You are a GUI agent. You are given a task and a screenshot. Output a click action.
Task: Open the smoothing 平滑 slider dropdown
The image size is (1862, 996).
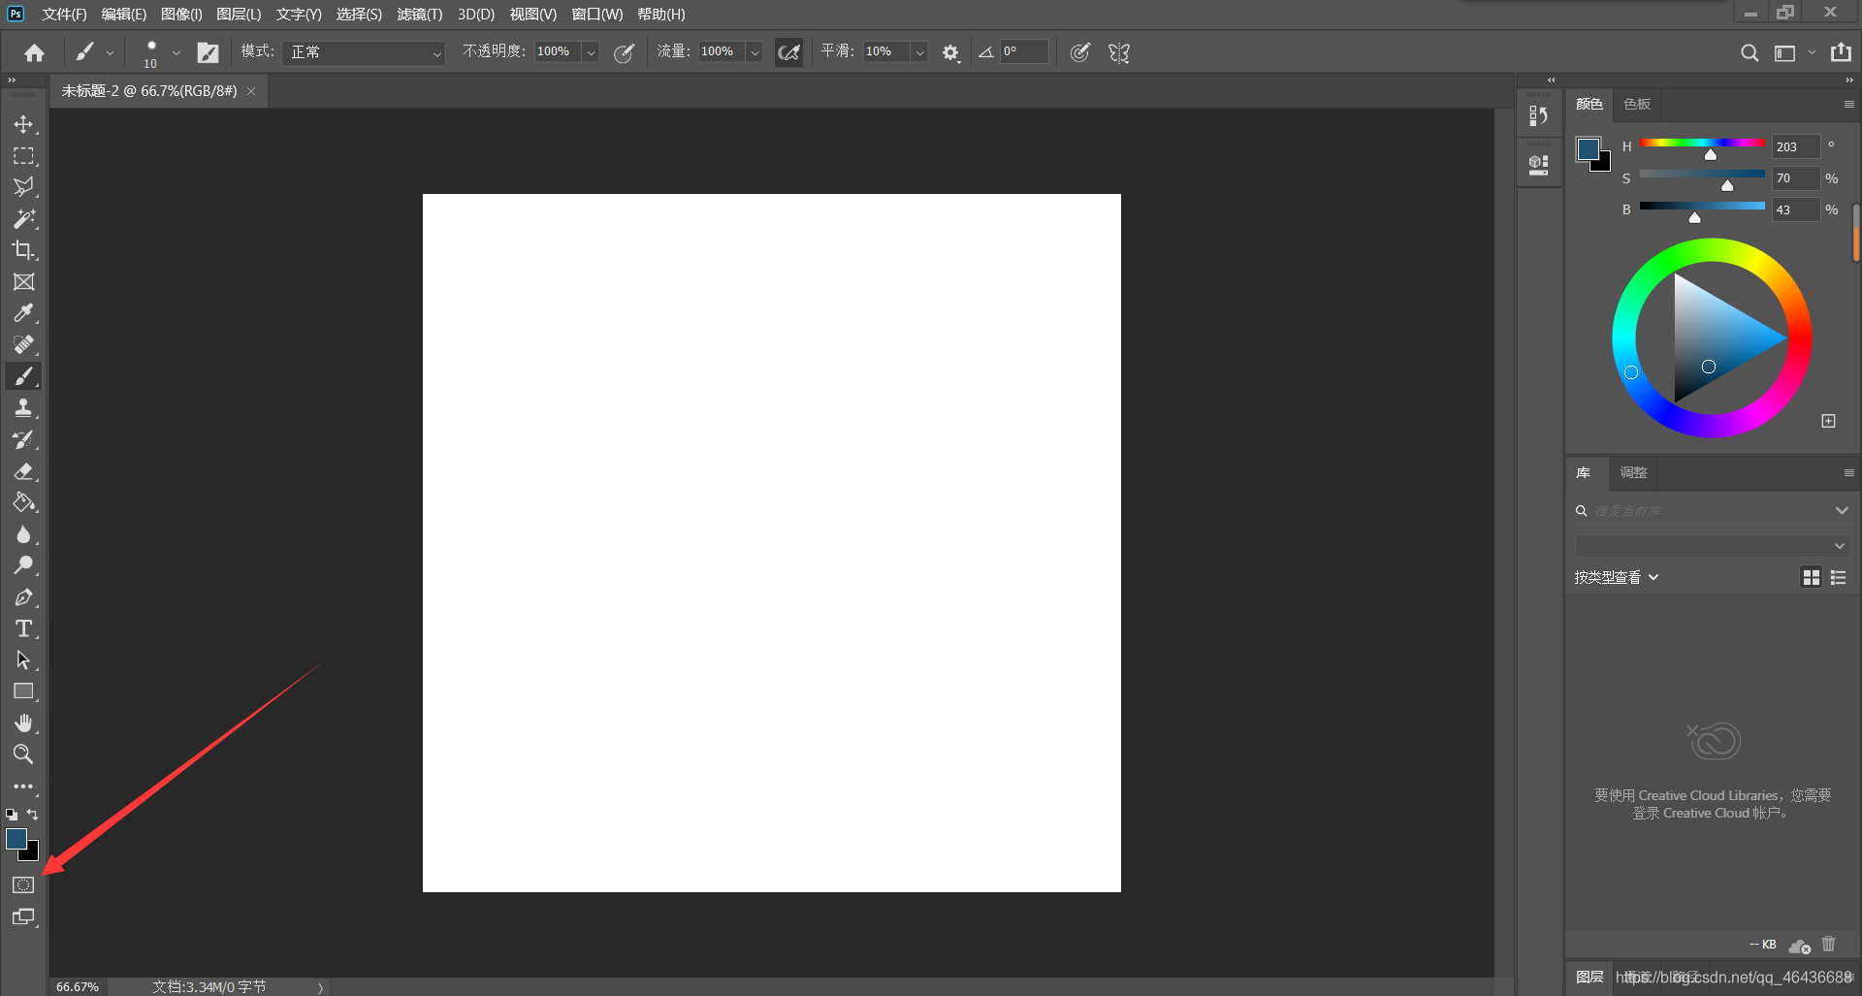pyautogui.click(x=919, y=52)
